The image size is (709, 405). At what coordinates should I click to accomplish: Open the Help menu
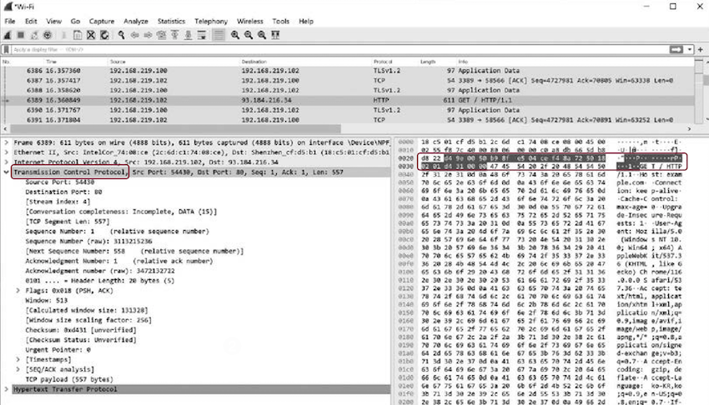tap(305, 21)
